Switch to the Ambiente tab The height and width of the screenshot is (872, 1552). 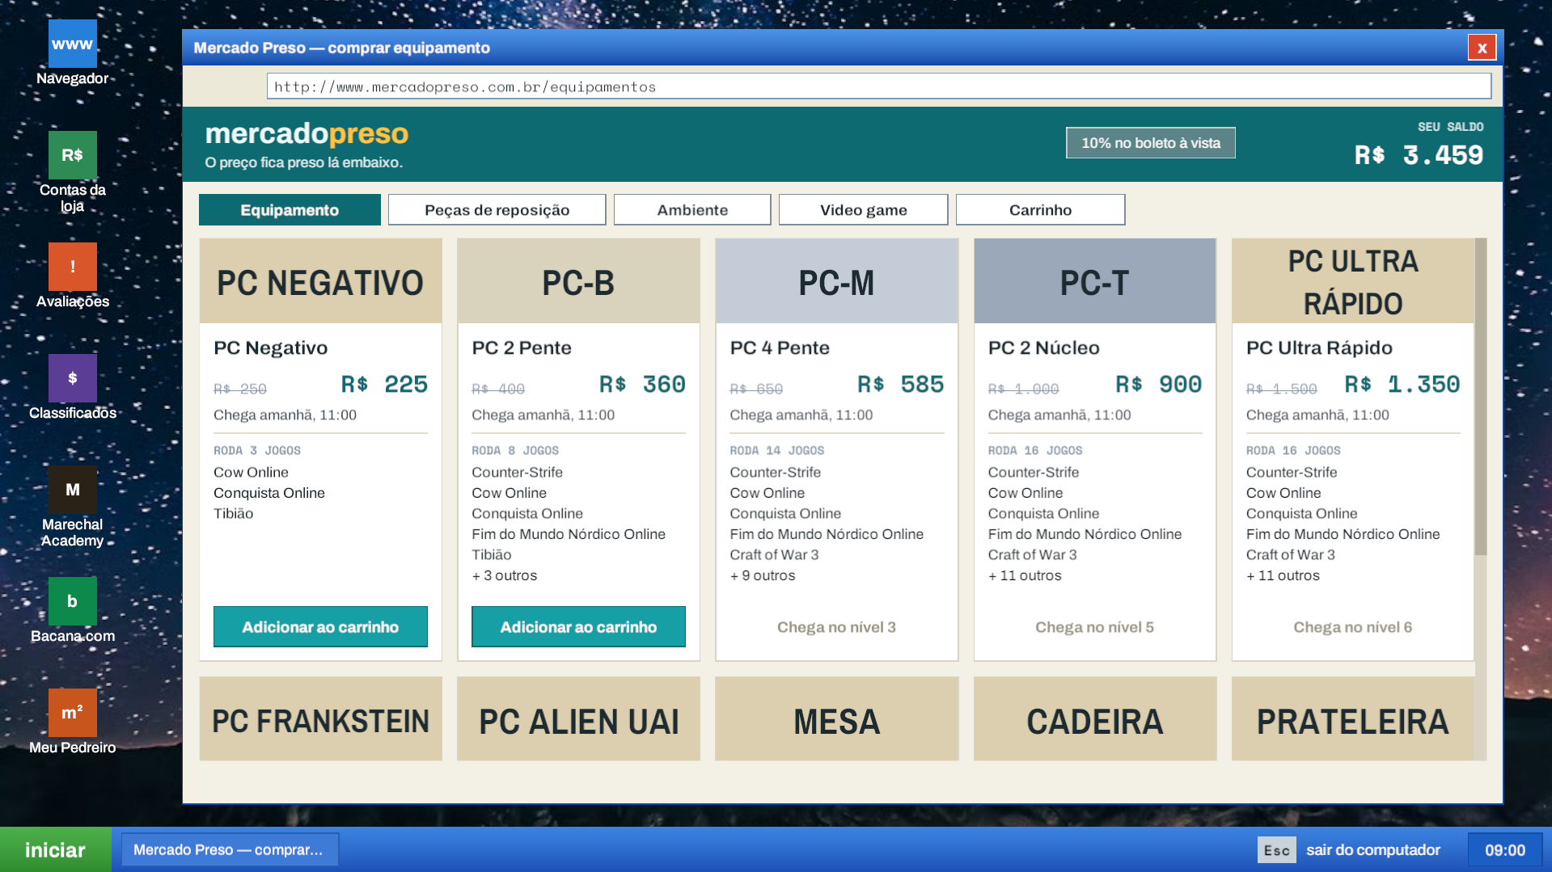coord(692,210)
